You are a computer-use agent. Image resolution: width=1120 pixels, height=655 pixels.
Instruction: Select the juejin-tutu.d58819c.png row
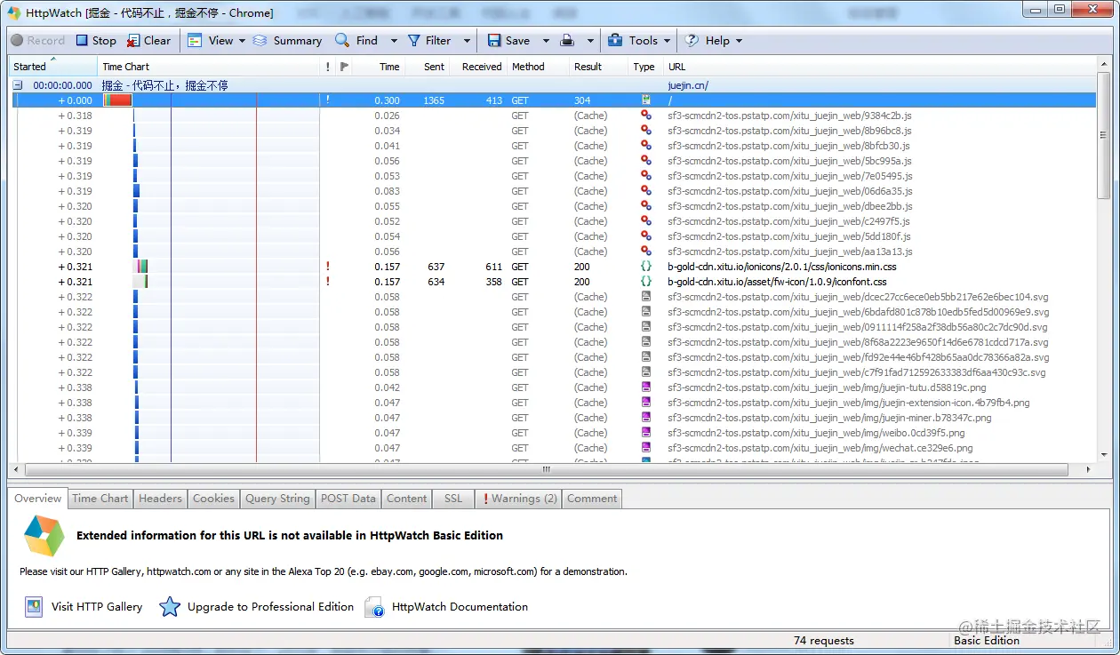554,387
